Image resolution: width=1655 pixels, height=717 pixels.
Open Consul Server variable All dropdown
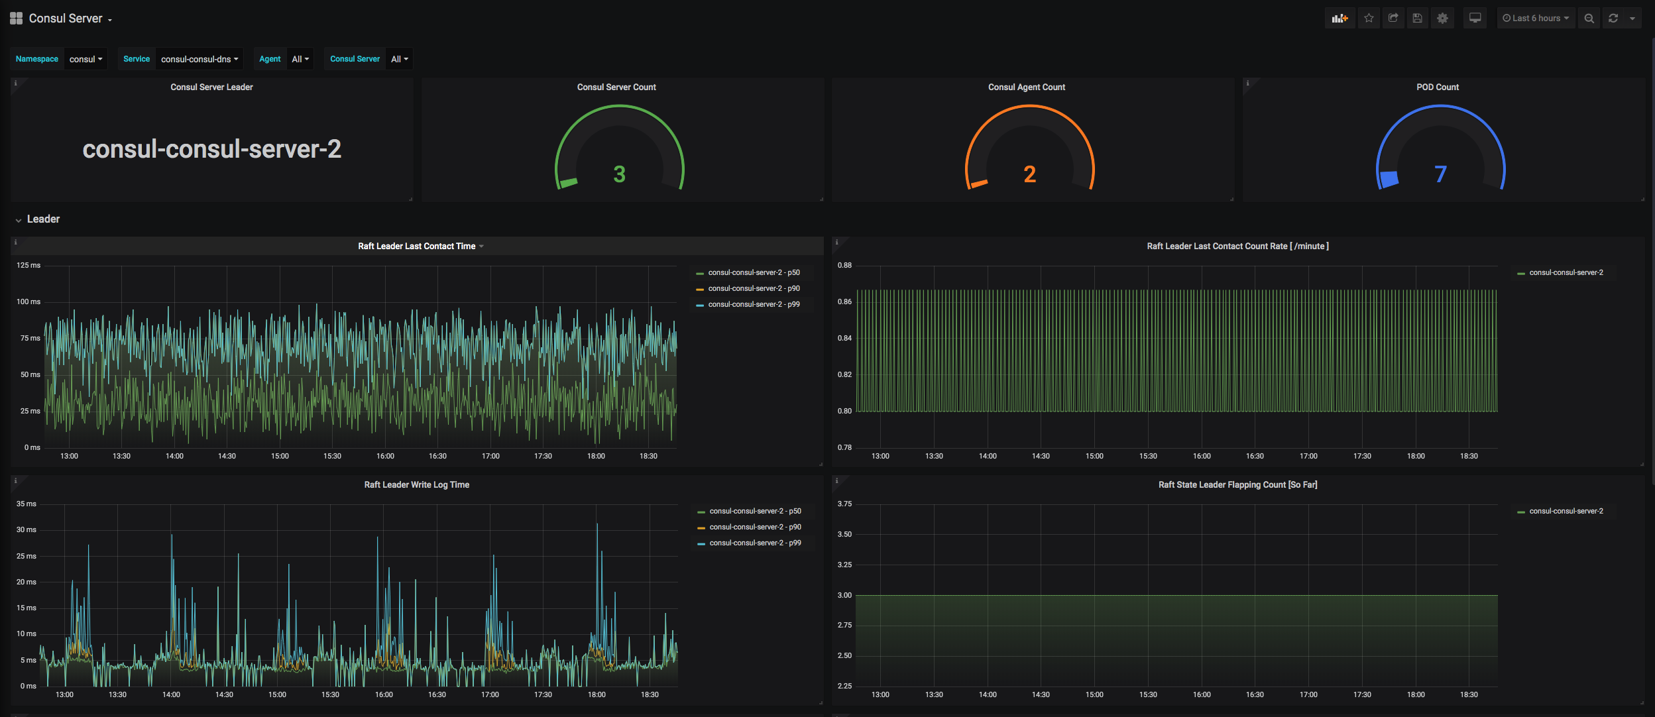pos(399,59)
